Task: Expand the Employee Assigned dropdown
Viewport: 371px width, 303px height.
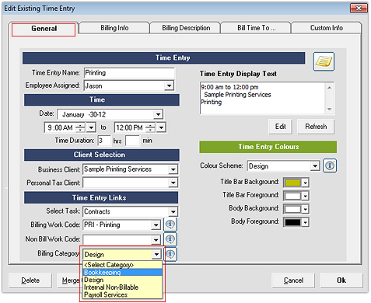Action: click(x=169, y=85)
